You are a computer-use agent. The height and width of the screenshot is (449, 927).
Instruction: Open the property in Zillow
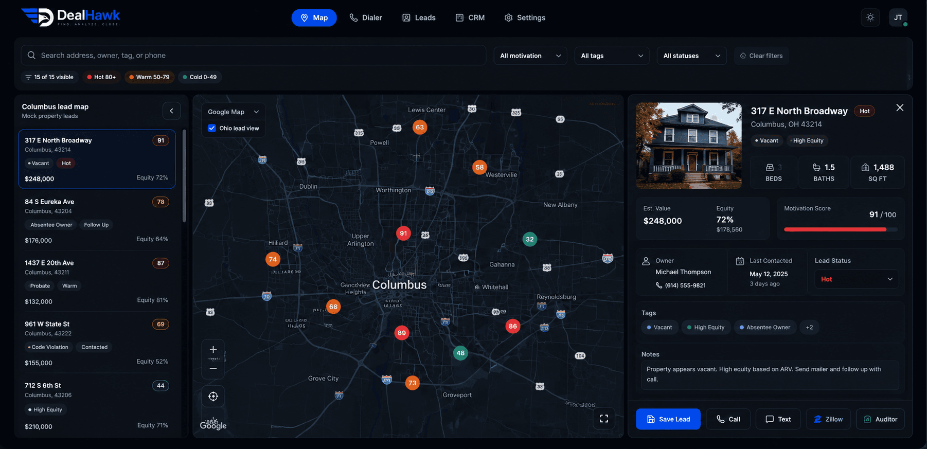pos(828,419)
